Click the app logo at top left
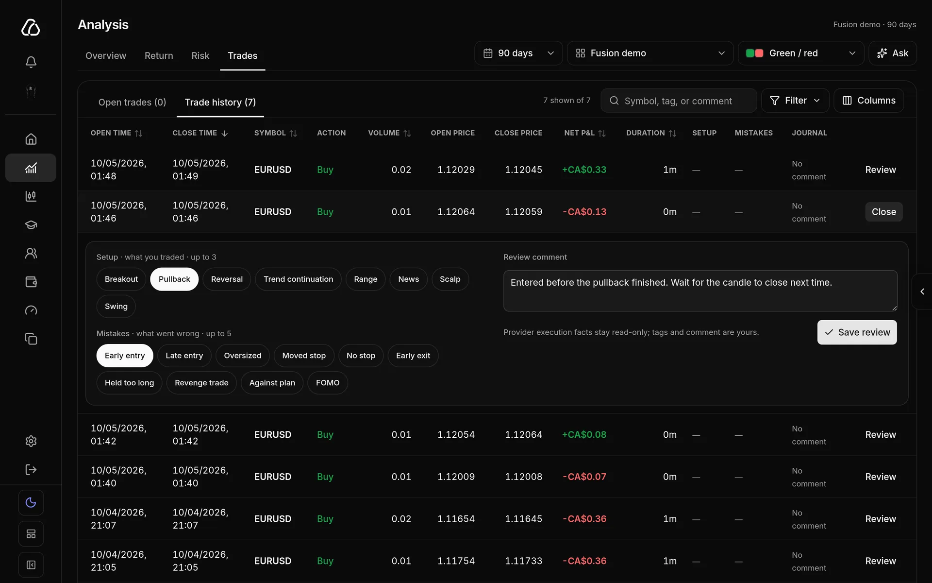 tap(31, 27)
